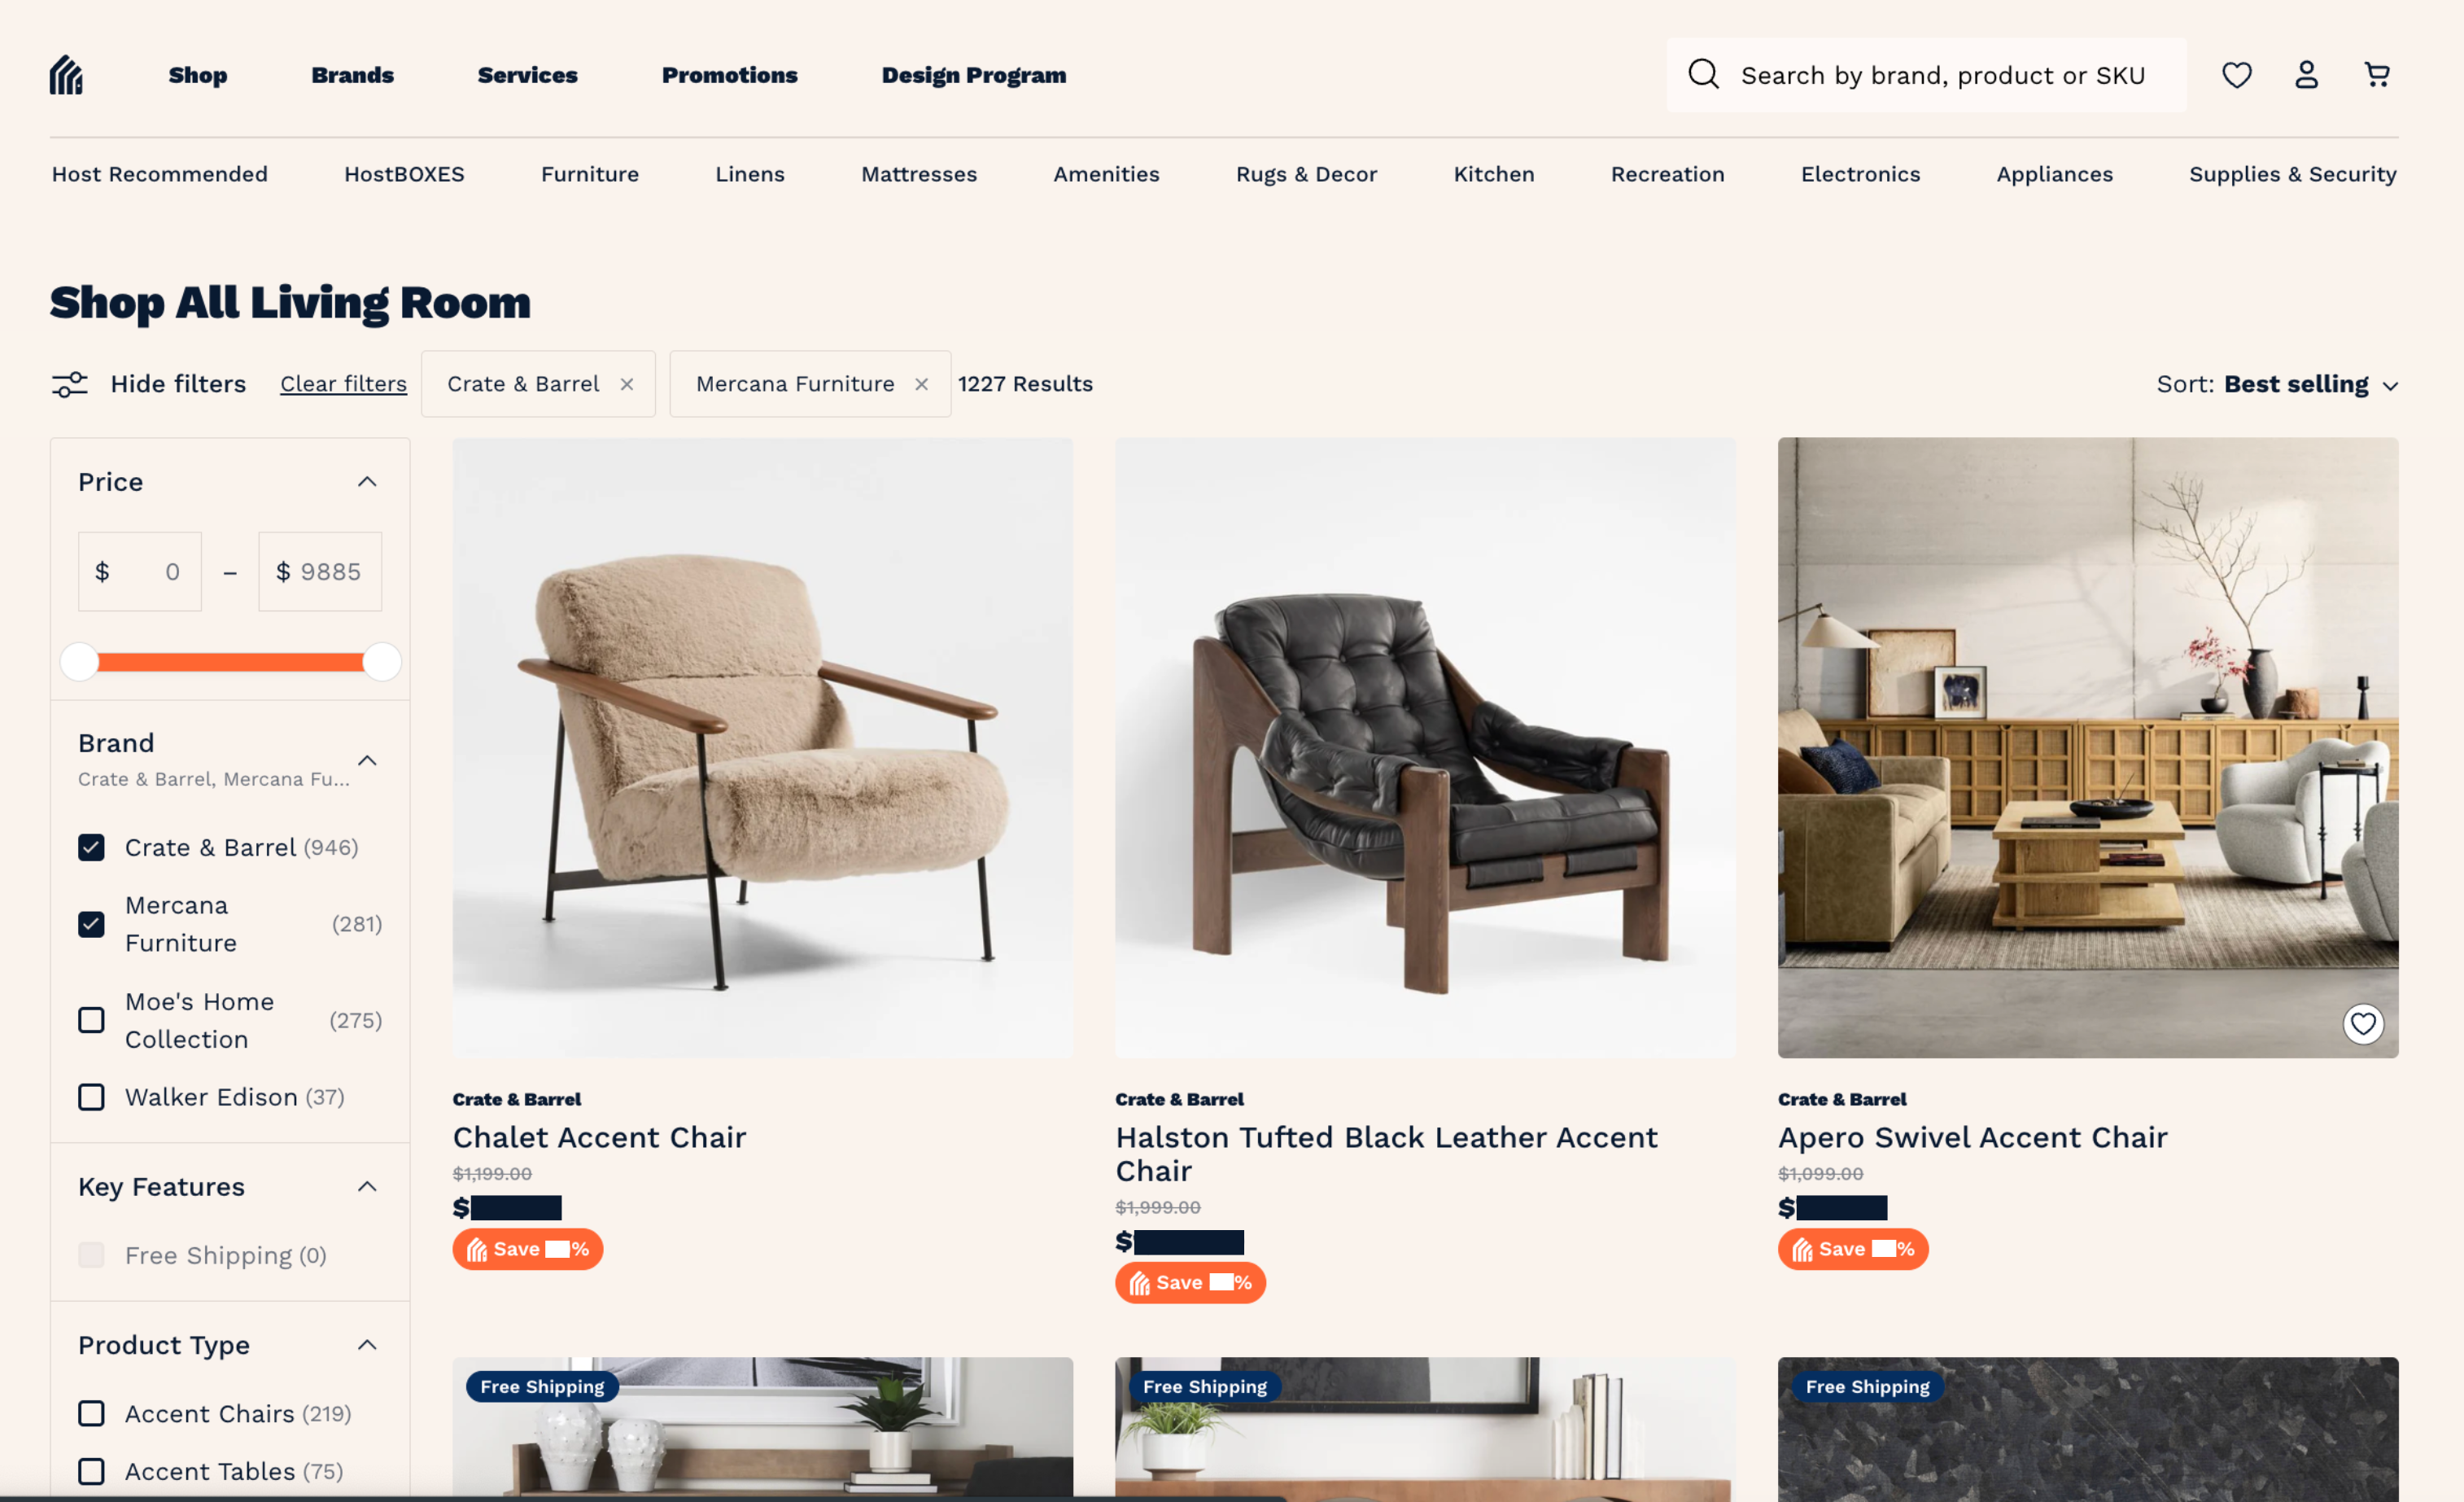Click the maximum price slider handle
Image resolution: width=2464 pixels, height=1502 pixels.
coord(381,661)
